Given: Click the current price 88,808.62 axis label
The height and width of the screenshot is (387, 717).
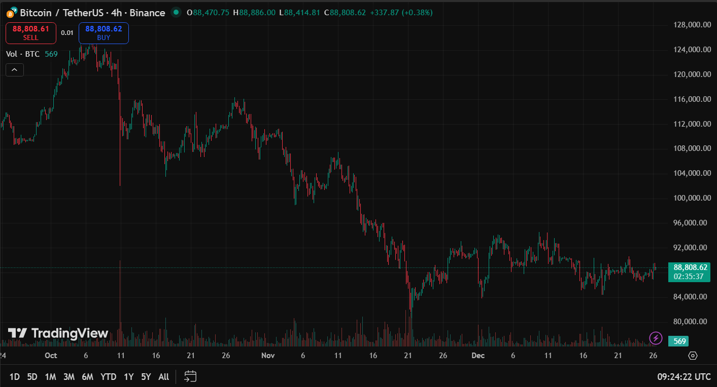Looking at the screenshot, I should click(690, 267).
